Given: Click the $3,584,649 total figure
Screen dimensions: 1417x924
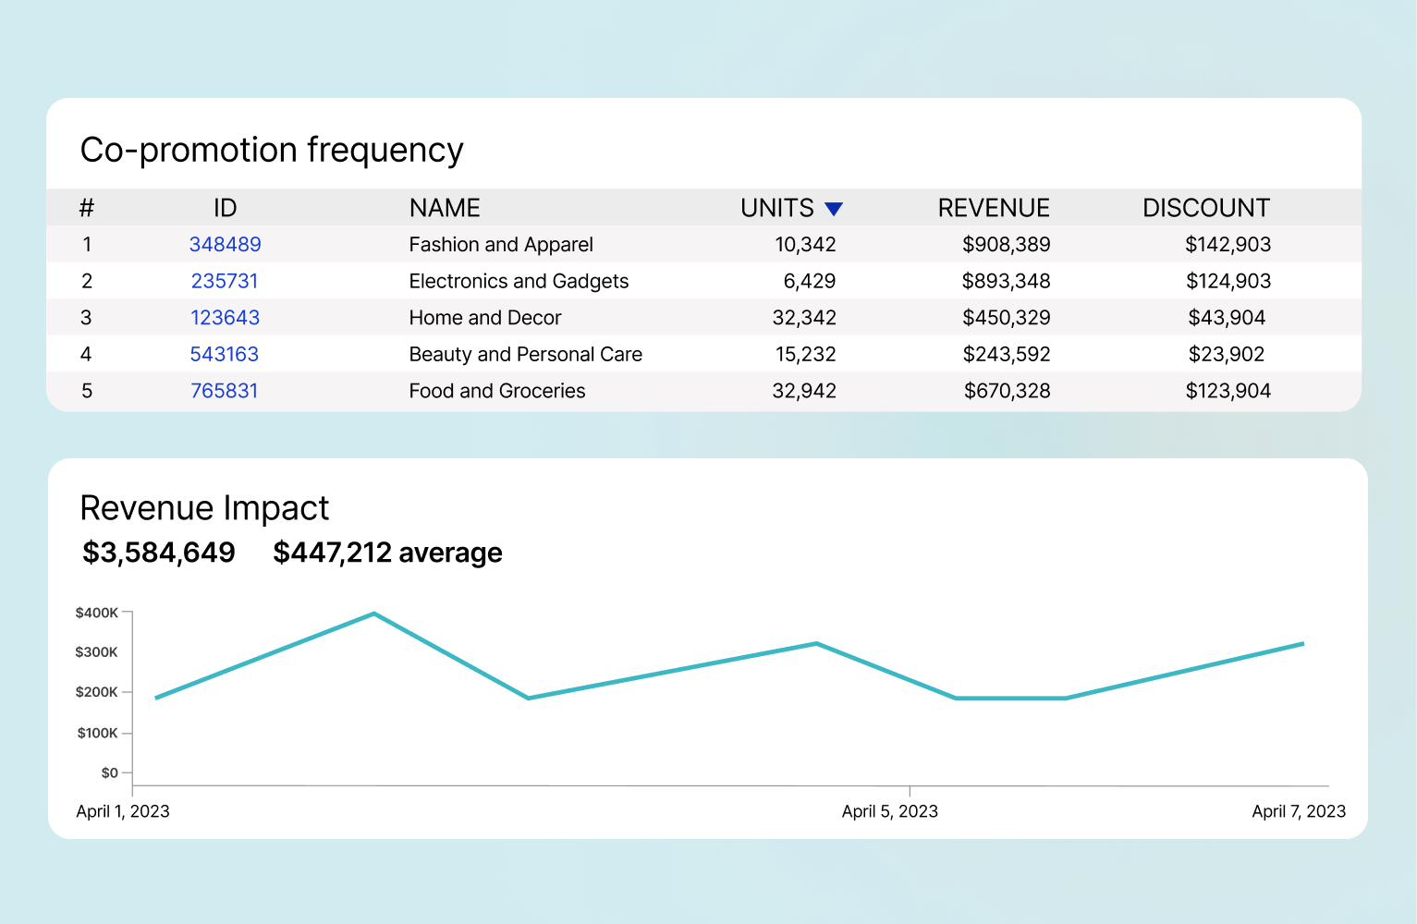Looking at the screenshot, I should point(157,552).
